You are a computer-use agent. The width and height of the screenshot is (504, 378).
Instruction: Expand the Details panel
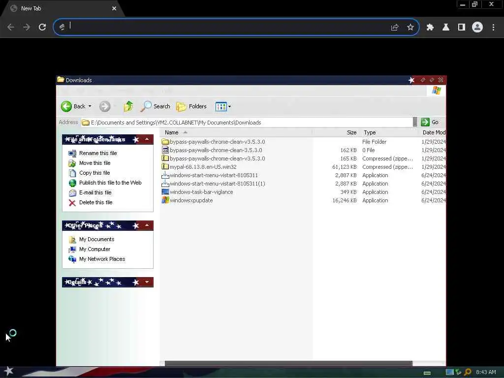coord(147,282)
